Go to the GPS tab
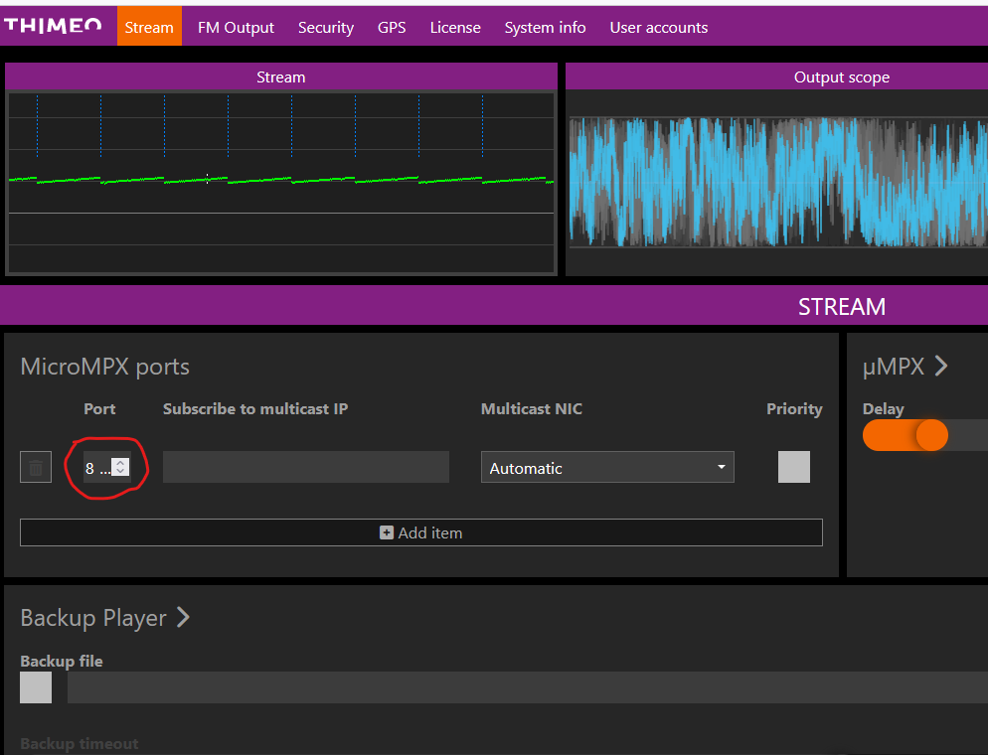988x755 pixels. click(392, 28)
